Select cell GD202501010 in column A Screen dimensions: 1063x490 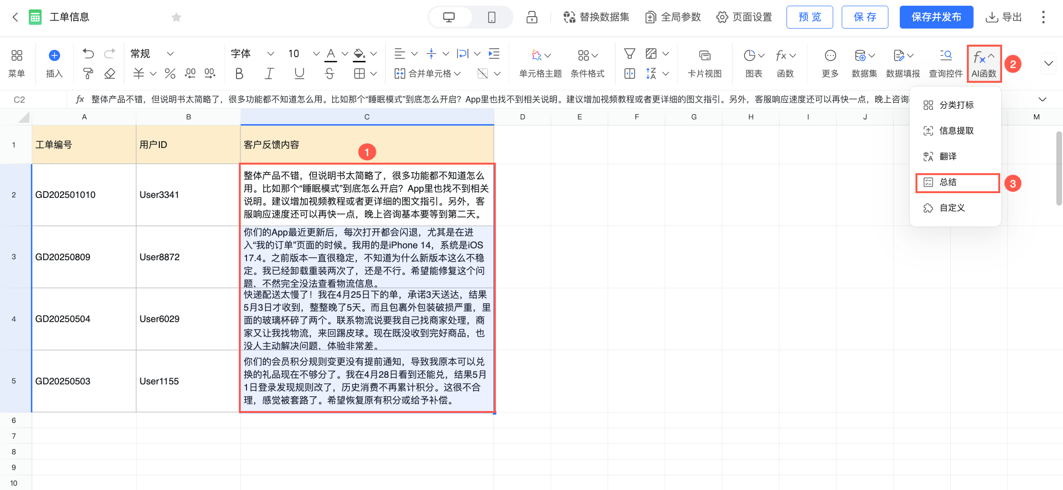click(x=84, y=195)
